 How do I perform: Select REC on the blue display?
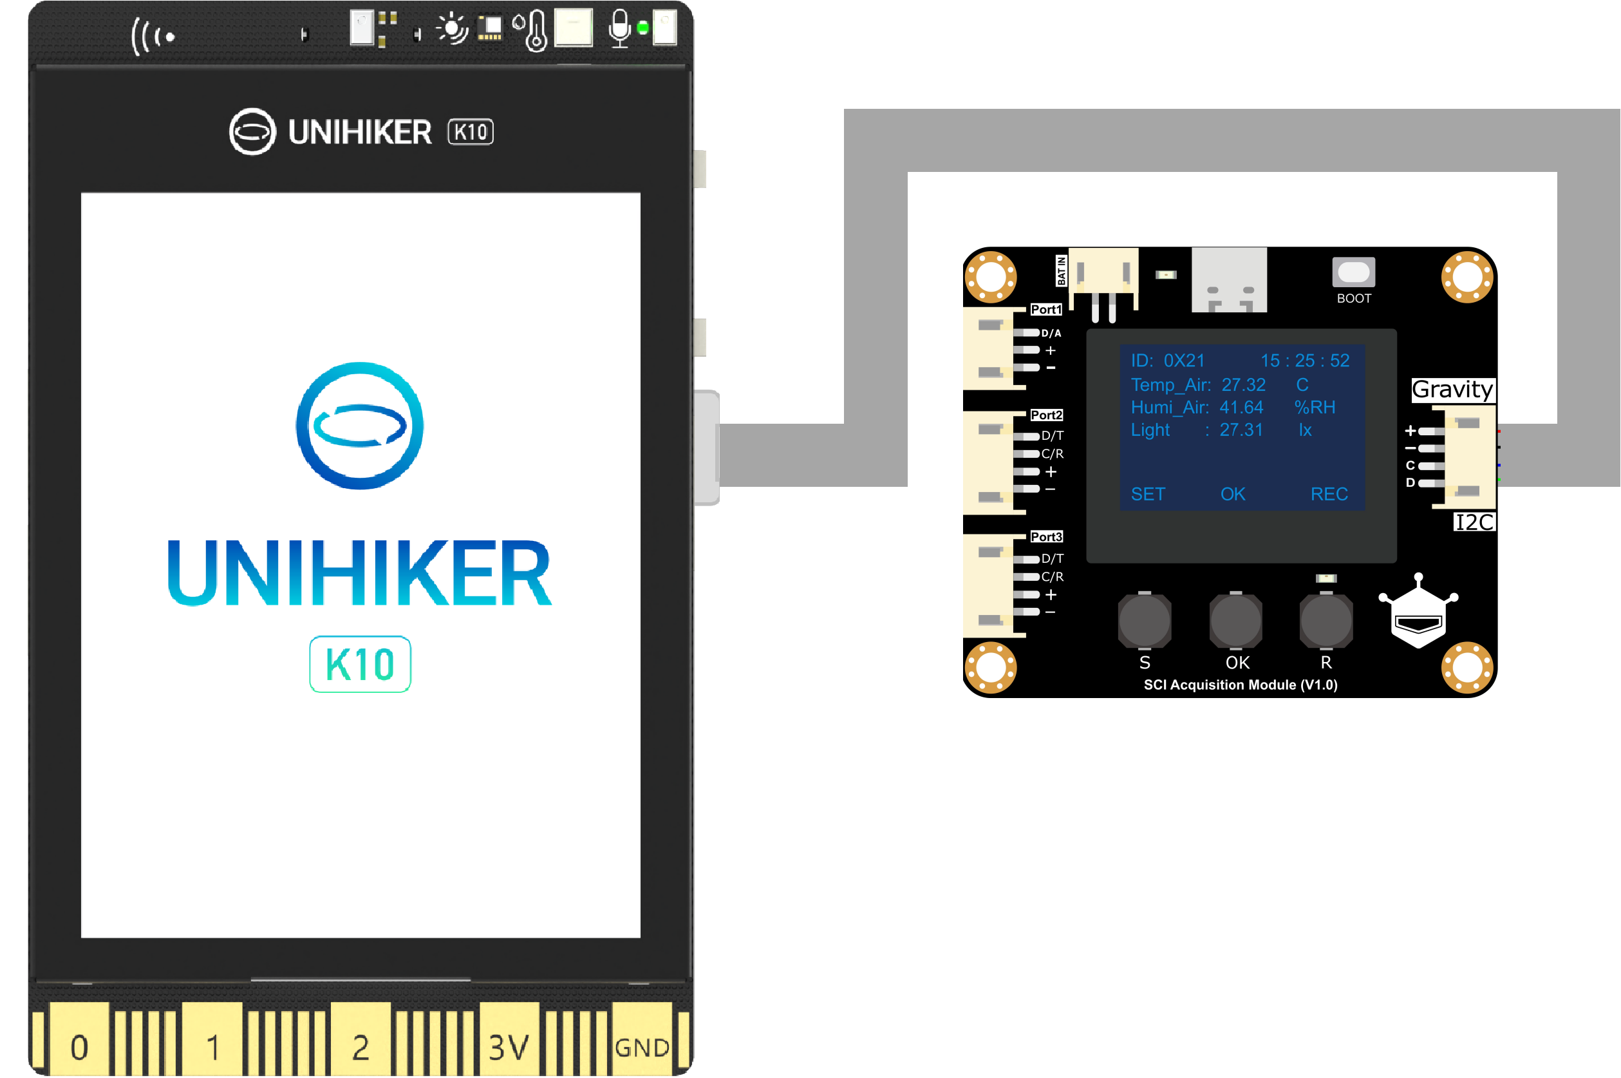coord(1329,495)
